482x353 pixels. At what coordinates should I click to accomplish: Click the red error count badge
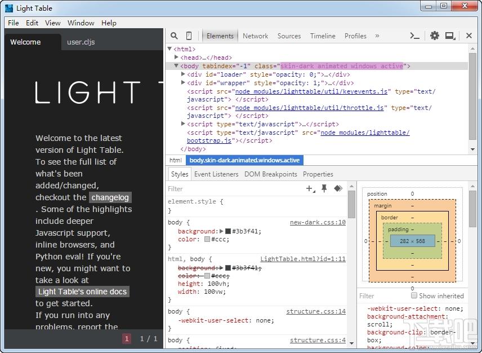pos(126,338)
